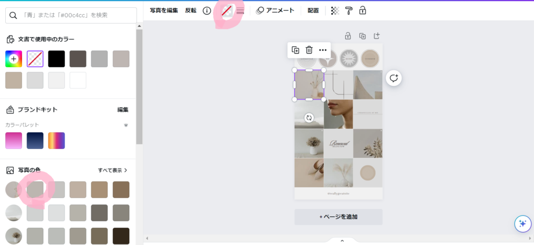Click the 写真の色 heading
This screenshot has height=245, width=534.
[x=29, y=170]
